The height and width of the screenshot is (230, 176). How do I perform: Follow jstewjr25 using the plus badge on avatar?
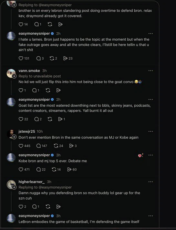(x=14, y=137)
